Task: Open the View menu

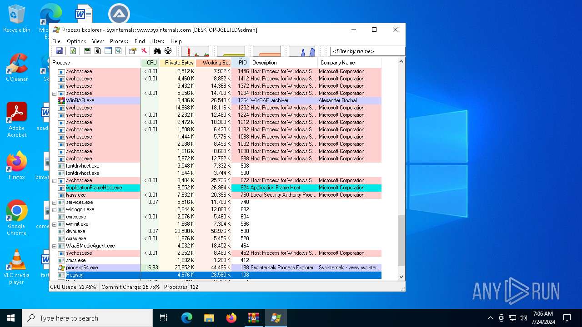Action: [x=98, y=41]
